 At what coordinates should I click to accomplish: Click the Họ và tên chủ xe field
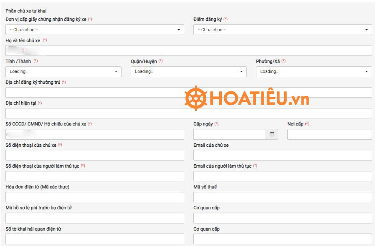(x=188, y=51)
